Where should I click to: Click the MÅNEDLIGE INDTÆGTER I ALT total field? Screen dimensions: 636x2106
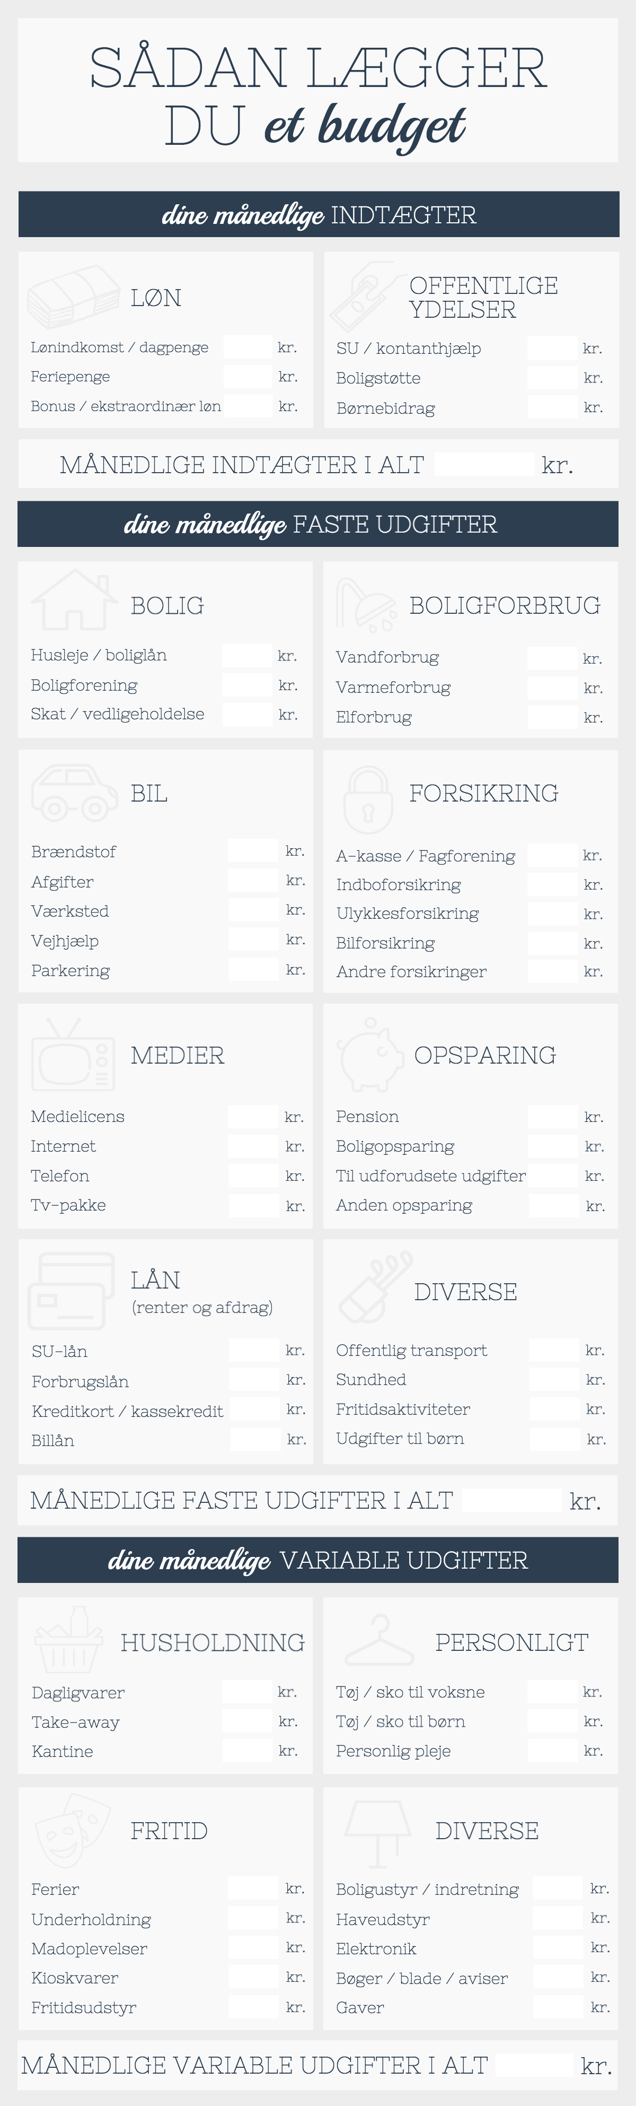tap(484, 464)
